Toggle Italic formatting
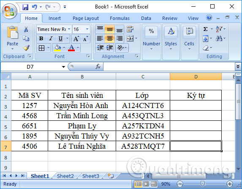The height and width of the screenshot is (189, 242). tap(51, 39)
